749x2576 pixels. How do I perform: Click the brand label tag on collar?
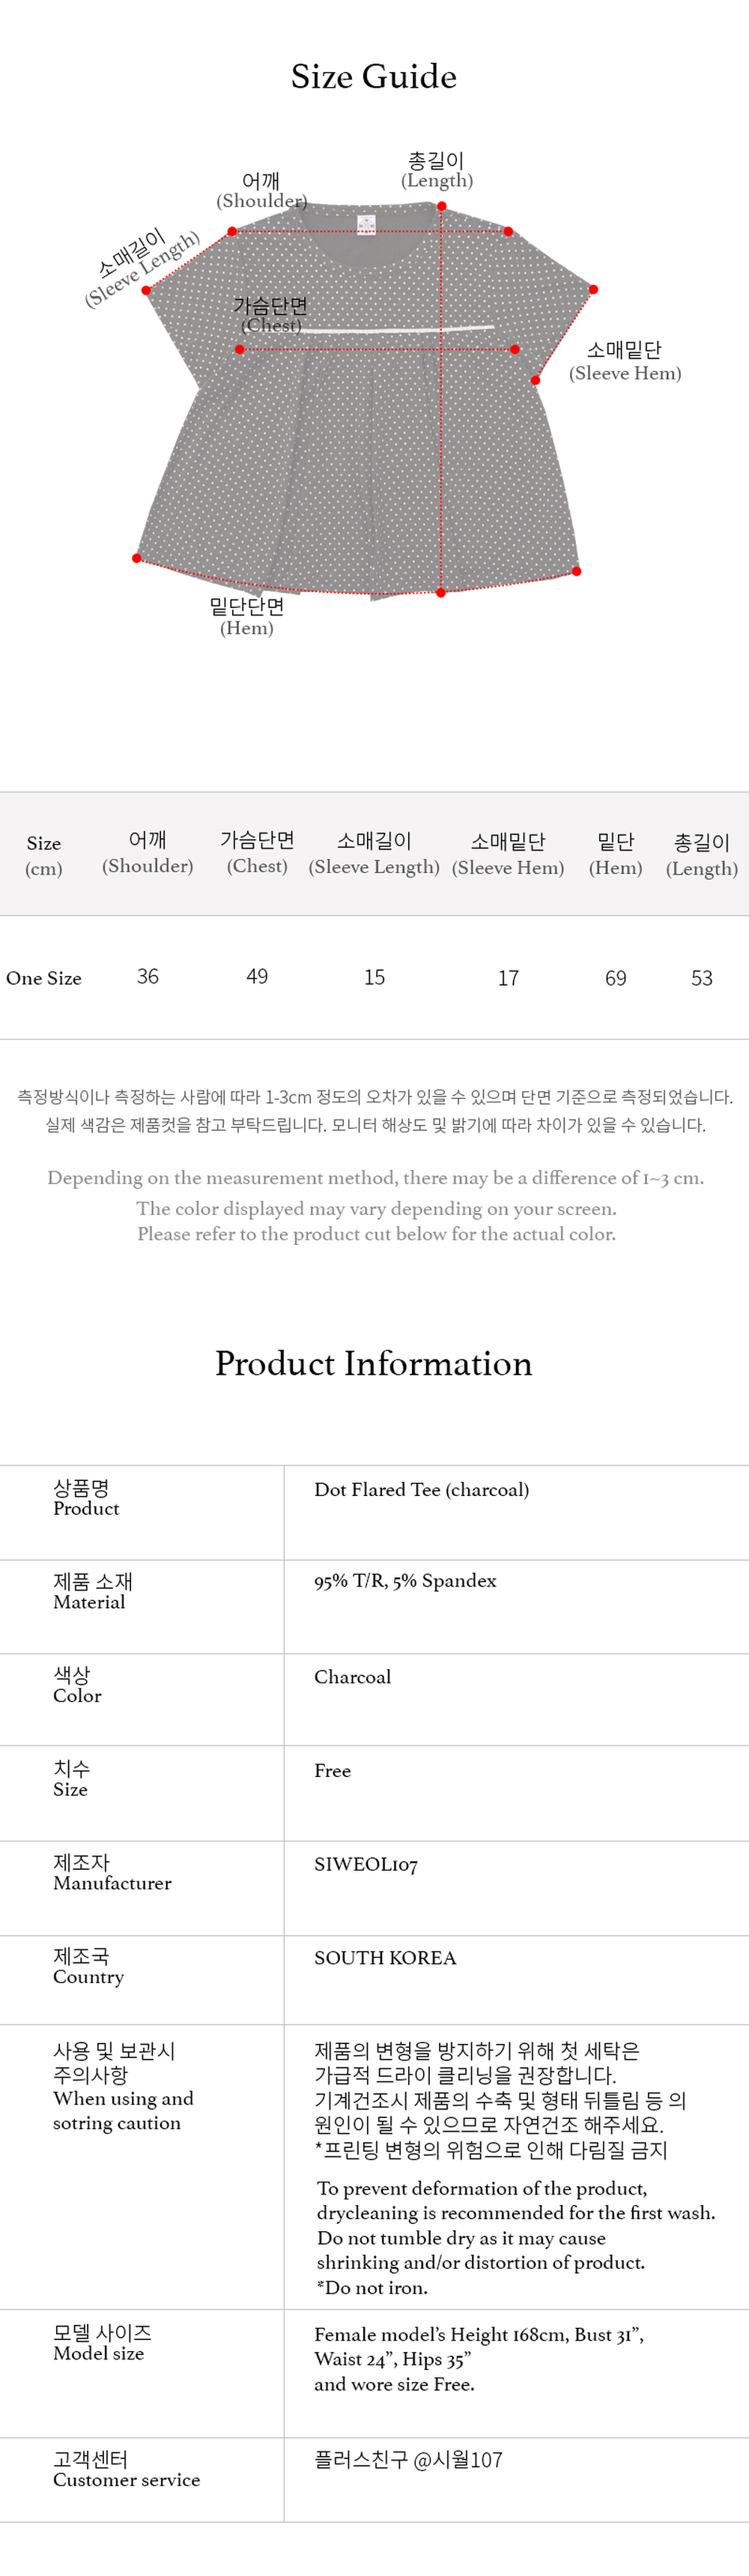(365, 223)
